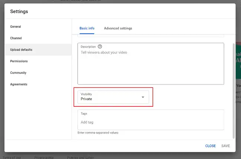This screenshot has height=159, width=241.
Task: Click the settings panel vertical scrollbar
Action: 234,91
